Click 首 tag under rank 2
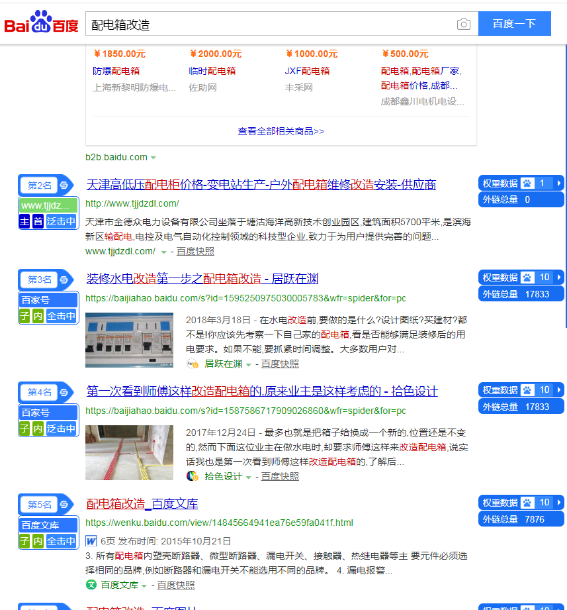 coord(38,221)
